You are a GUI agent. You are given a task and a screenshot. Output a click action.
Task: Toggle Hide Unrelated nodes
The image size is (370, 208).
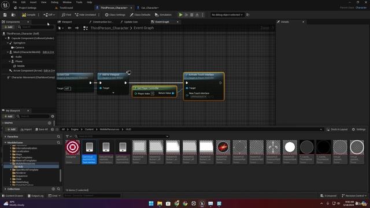point(86,15)
